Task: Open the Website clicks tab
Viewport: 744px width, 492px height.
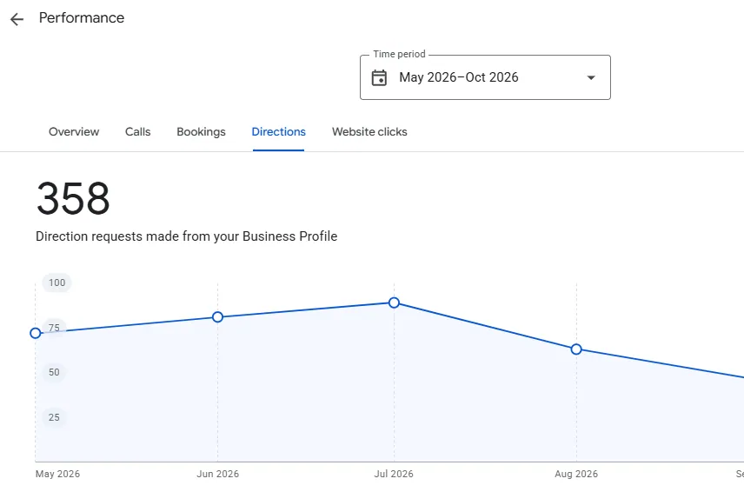Action: tap(369, 132)
